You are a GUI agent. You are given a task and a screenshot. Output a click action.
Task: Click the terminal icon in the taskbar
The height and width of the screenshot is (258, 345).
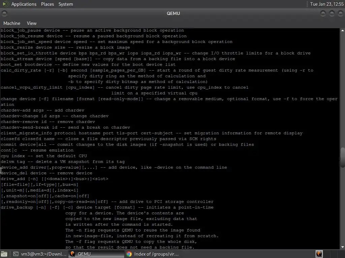(16, 254)
